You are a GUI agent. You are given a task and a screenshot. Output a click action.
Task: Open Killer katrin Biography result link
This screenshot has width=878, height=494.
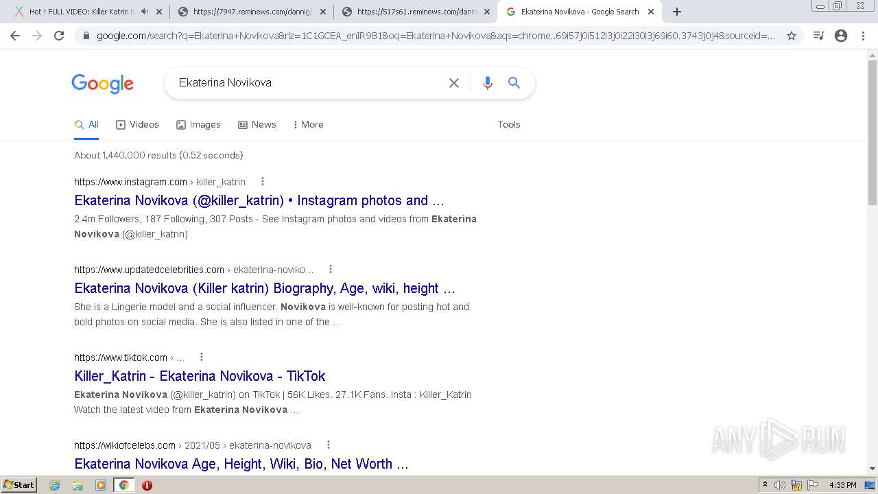pyautogui.click(x=265, y=289)
